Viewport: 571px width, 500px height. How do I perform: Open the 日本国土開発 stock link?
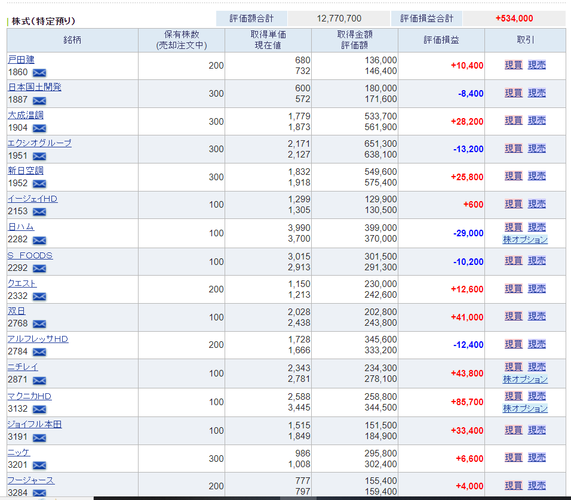coord(35,87)
